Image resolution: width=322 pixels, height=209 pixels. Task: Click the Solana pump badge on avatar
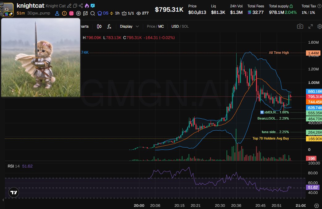pyautogui.click(x=9, y=14)
